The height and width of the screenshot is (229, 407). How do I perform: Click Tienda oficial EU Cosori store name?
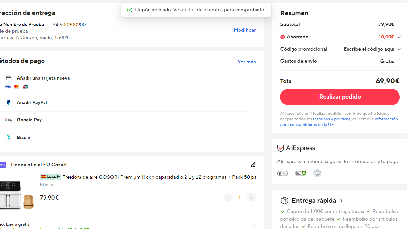pos(39,165)
